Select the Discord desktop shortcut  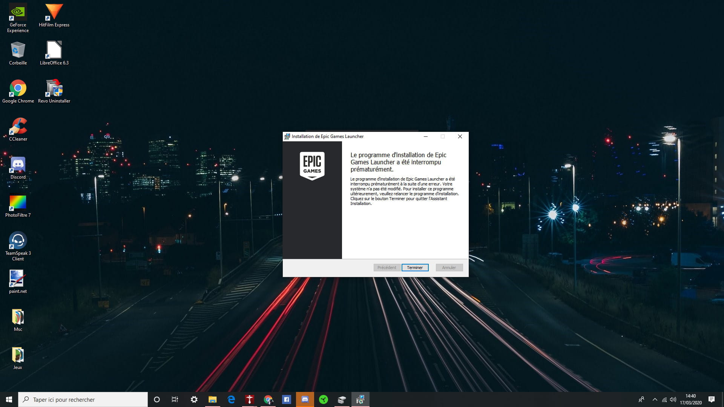[18, 168]
